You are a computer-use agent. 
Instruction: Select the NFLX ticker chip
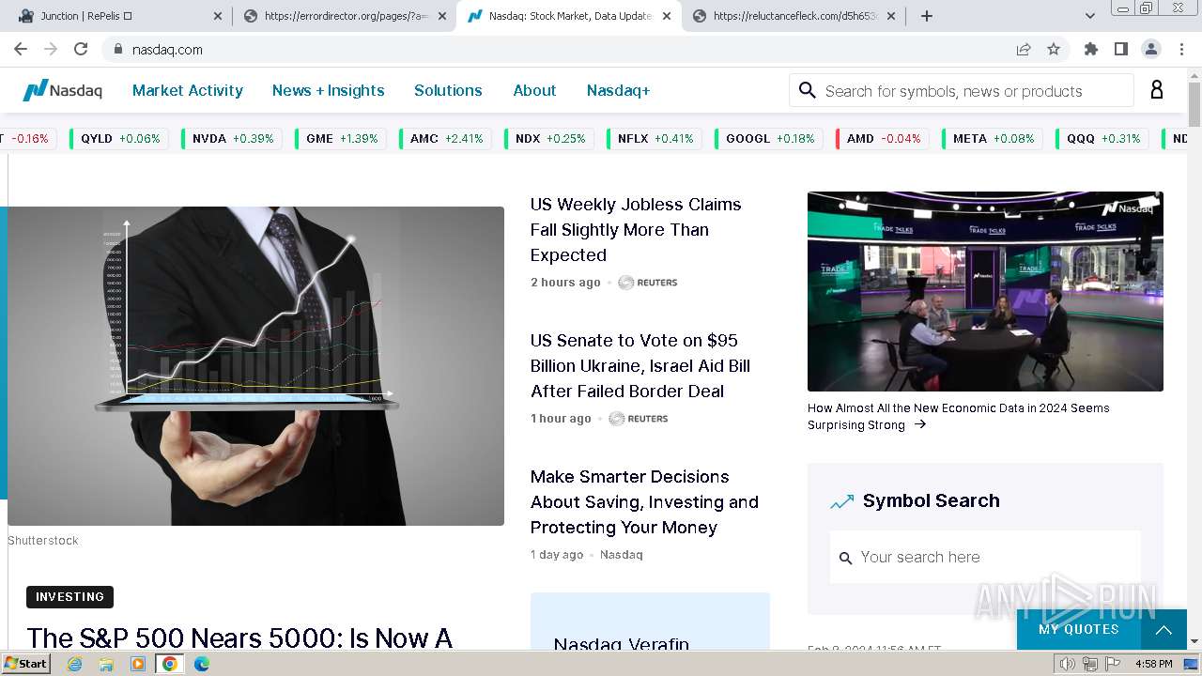654,138
